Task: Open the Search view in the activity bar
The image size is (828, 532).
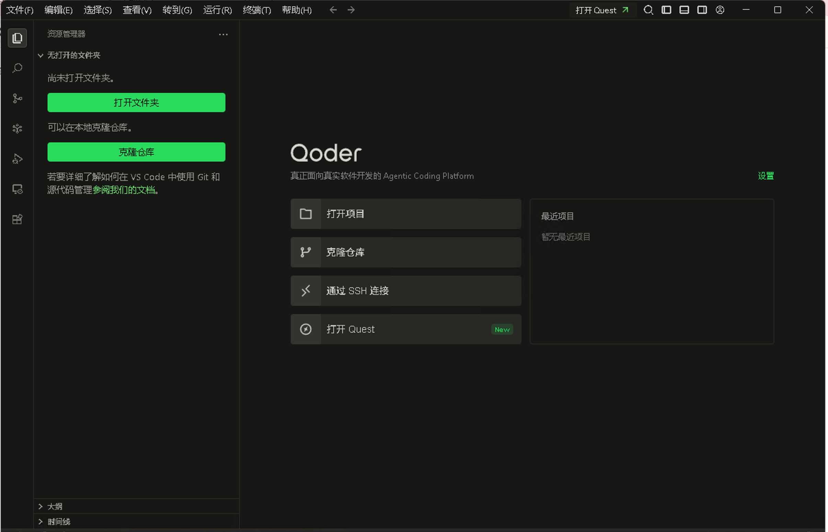Action: click(x=17, y=68)
